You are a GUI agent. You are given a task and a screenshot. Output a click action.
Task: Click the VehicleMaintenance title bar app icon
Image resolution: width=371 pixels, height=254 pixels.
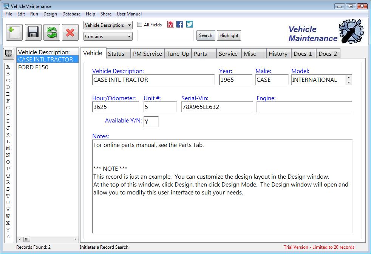click(x=6, y=6)
